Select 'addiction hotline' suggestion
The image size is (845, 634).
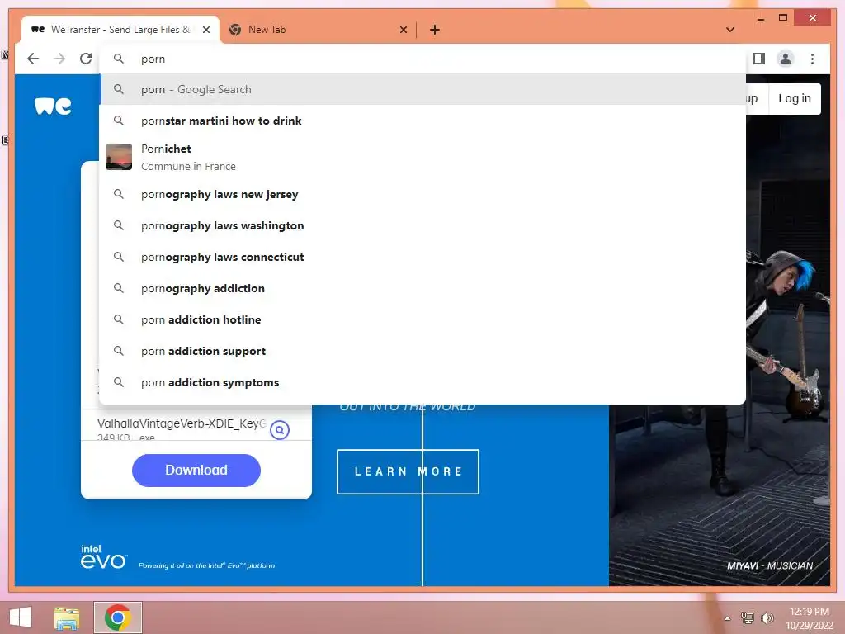tap(423, 319)
